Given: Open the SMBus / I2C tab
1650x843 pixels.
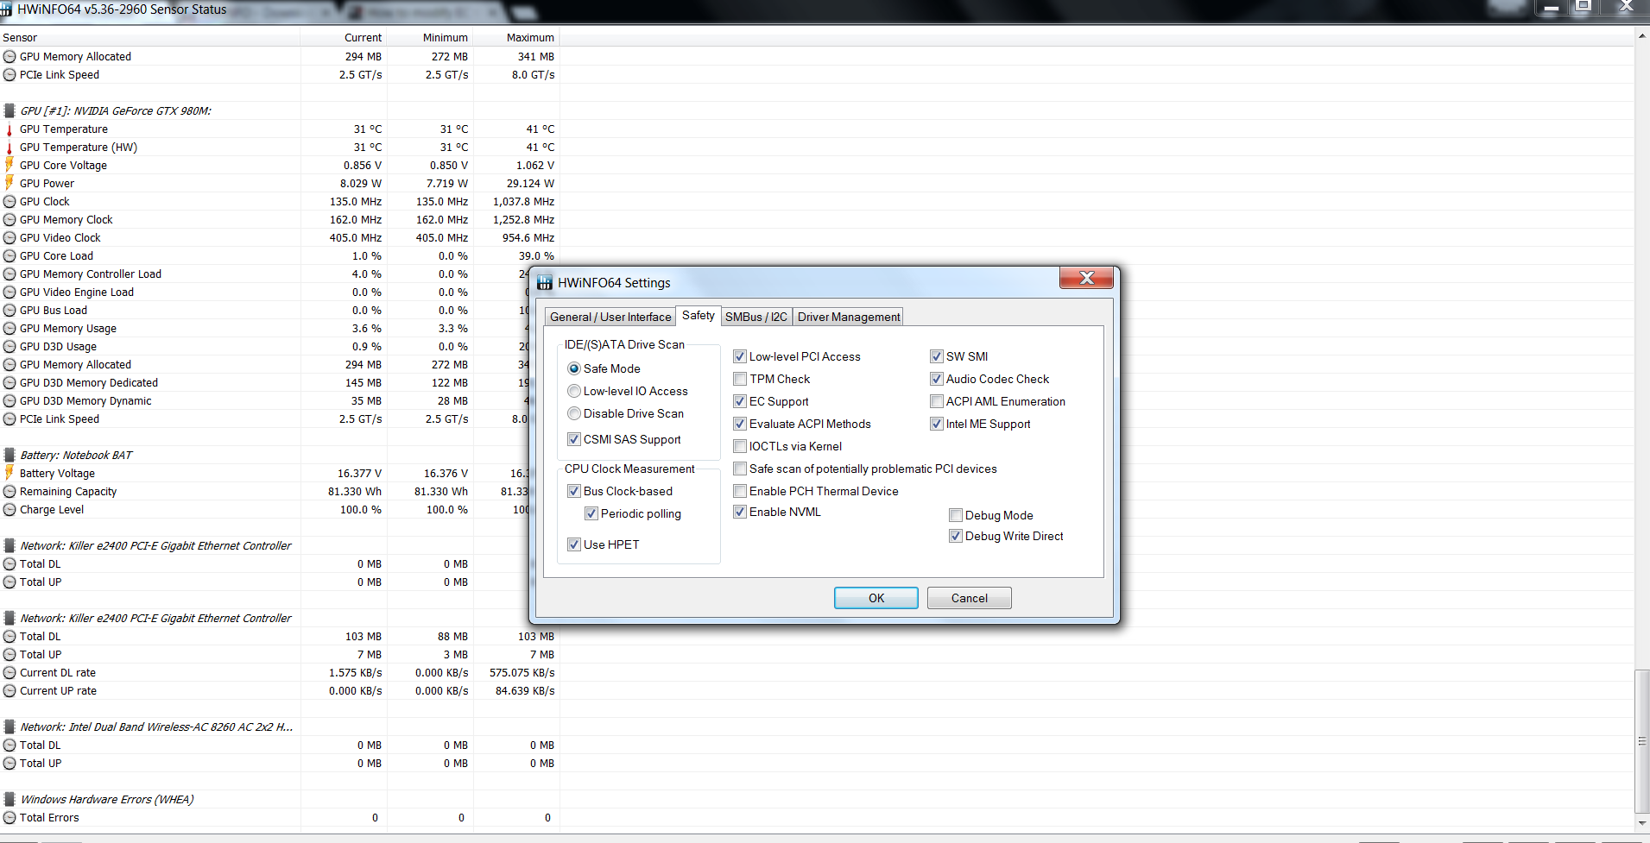Looking at the screenshot, I should point(756,317).
